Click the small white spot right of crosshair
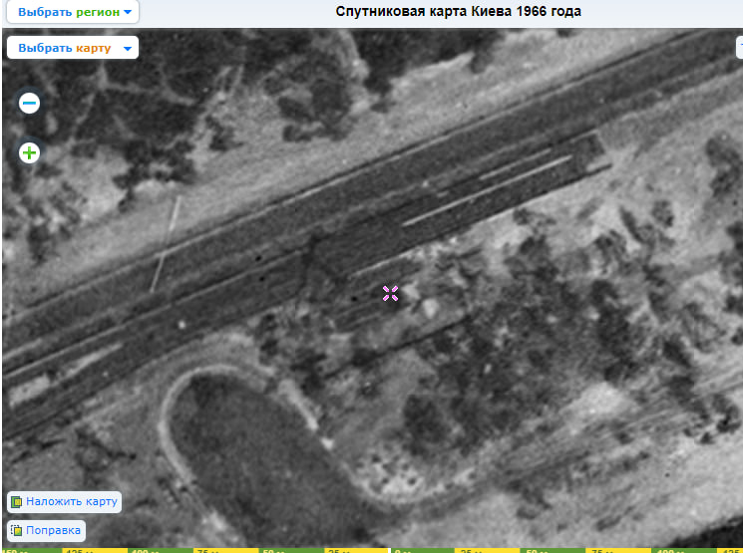Viewport: 743px width, 553px height. 430,307
